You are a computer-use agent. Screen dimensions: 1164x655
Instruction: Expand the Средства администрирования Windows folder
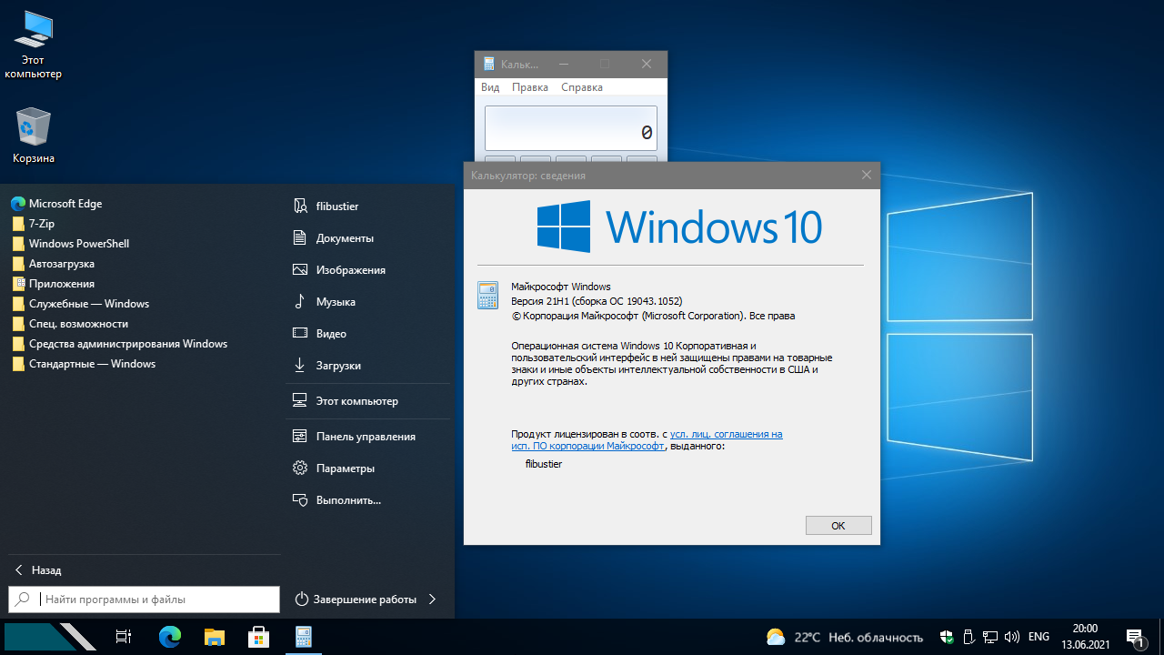pyautogui.click(x=127, y=344)
